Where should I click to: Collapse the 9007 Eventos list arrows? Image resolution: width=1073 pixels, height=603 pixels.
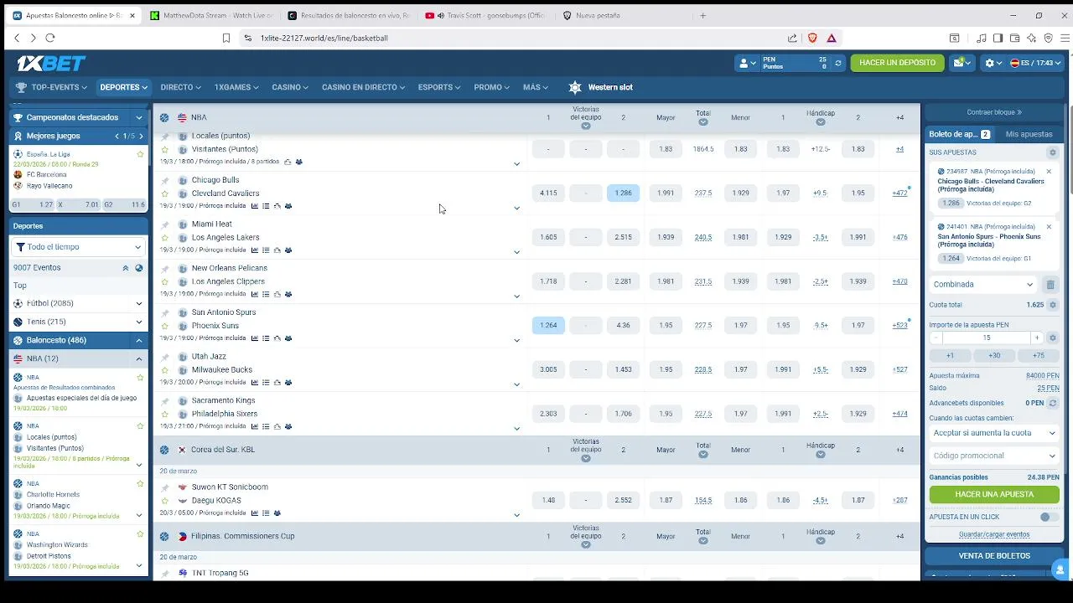pyautogui.click(x=125, y=269)
